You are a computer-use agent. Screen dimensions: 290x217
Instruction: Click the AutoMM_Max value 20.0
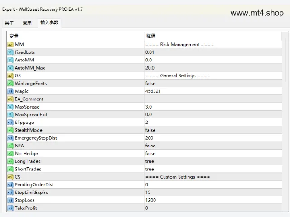click(150, 68)
